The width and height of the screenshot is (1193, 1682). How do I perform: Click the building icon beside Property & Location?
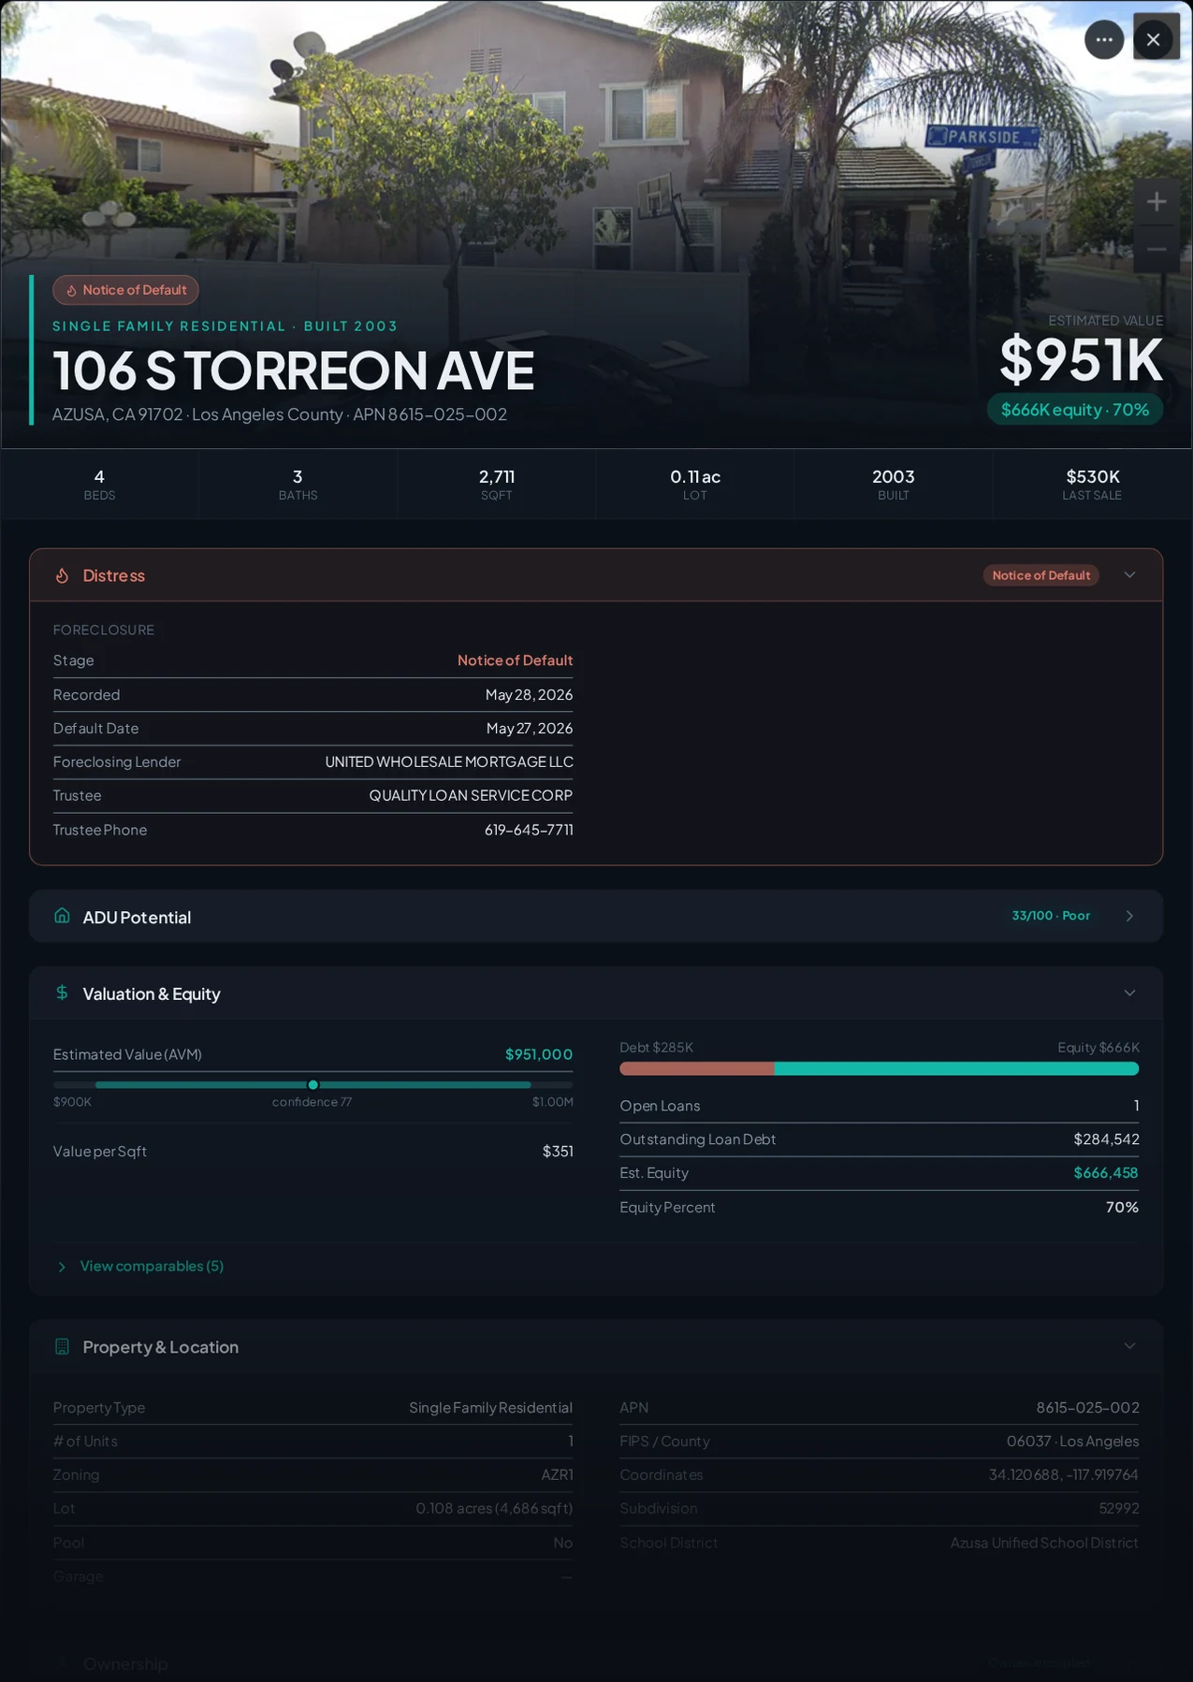click(x=62, y=1346)
